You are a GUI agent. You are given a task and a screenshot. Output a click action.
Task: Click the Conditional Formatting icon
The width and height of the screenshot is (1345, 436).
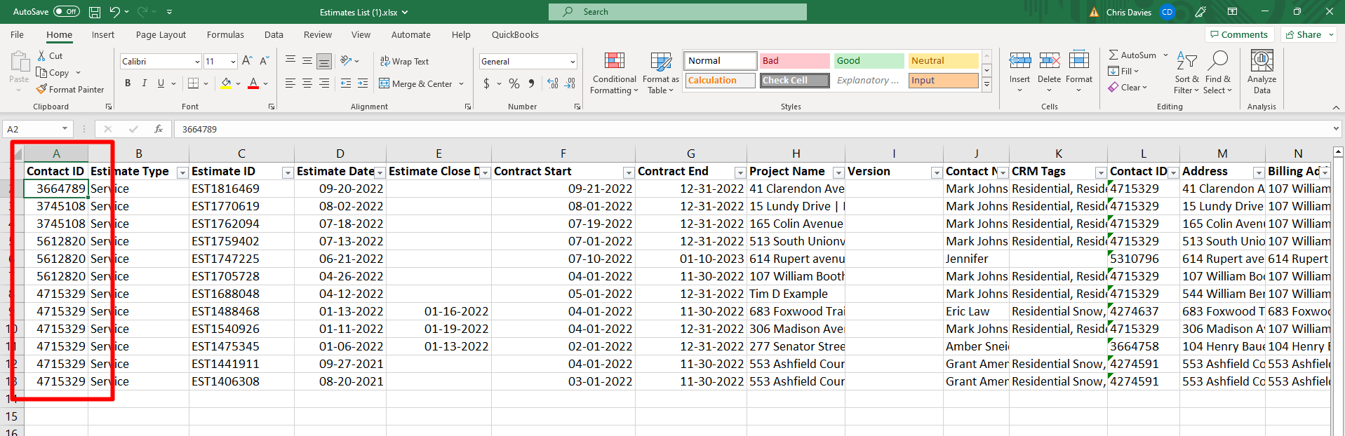614,62
